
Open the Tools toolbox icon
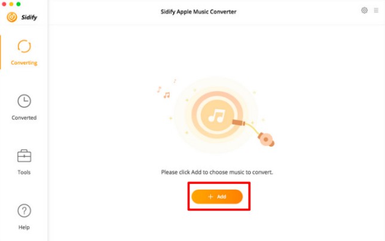(24, 156)
